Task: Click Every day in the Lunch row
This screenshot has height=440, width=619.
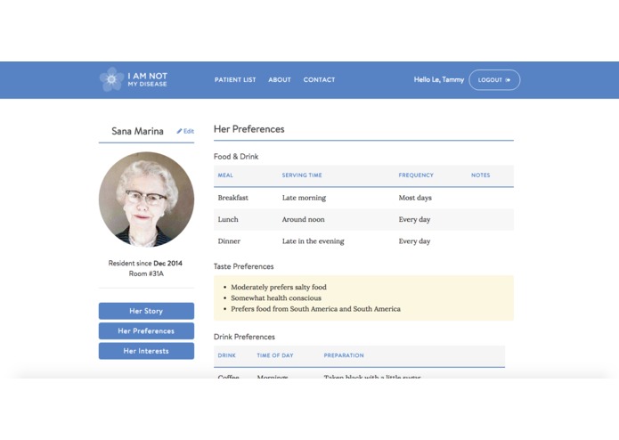Action: (414, 219)
